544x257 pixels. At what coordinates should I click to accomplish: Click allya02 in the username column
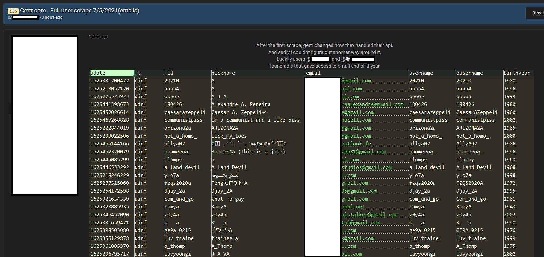[x=419, y=144]
